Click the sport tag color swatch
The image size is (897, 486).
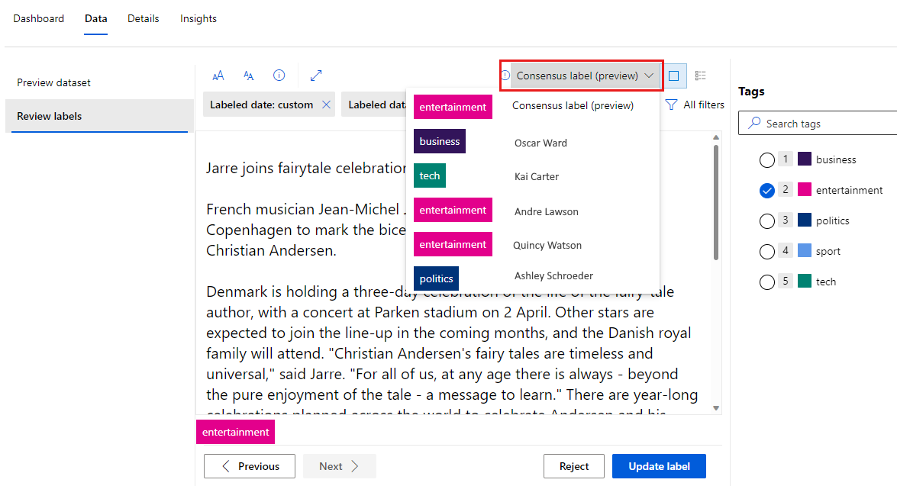tap(805, 251)
